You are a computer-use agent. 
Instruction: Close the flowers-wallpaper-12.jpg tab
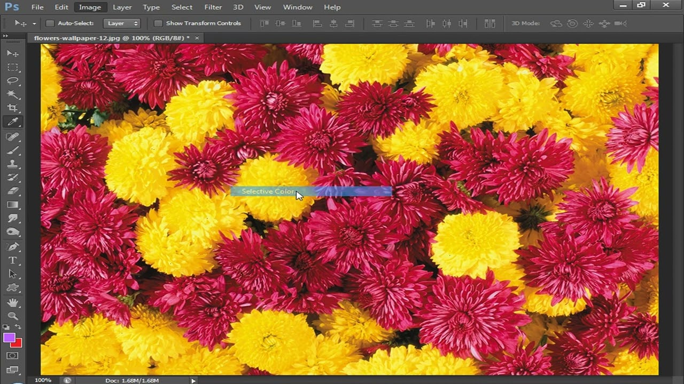[x=197, y=38]
